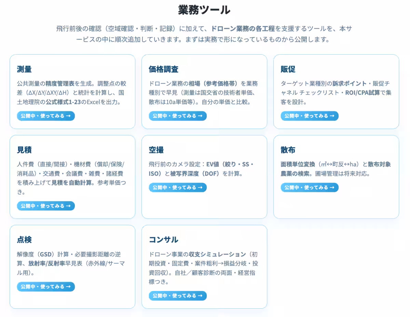This screenshot has height=317, width=410.
Task: Click the 測量 card heading
Action: click(24, 69)
